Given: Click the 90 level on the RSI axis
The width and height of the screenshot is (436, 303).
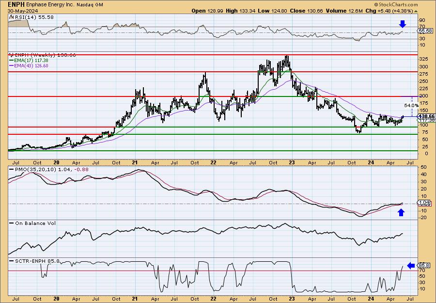Looking at the screenshot, I should tap(422, 20).
